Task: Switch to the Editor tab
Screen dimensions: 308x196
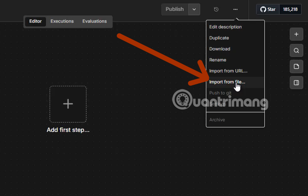Action: pyautogui.click(x=35, y=21)
